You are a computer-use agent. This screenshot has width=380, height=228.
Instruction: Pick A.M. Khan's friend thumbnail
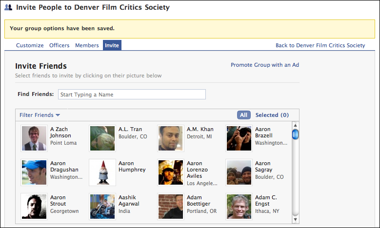[x=171, y=138]
